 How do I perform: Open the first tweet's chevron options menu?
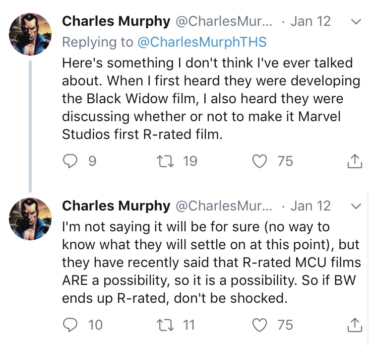point(356,22)
